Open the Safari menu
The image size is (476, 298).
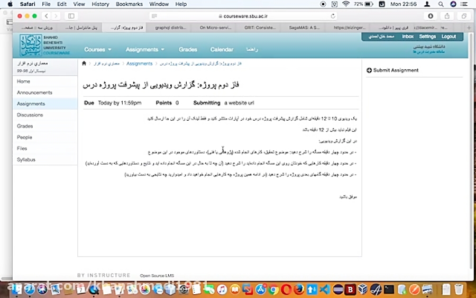28,4
